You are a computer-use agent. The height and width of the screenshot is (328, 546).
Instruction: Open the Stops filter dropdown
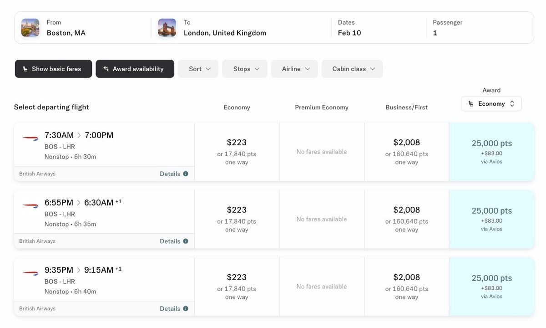click(244, 68)
